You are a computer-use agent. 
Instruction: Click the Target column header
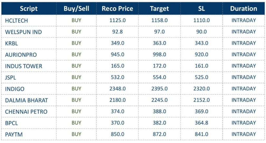point(159,9)
